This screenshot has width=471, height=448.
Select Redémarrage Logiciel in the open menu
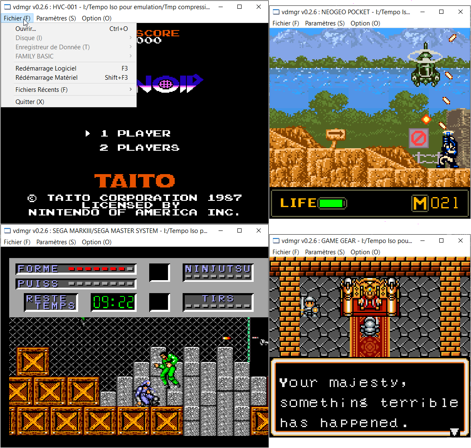(x=46, y=68)
